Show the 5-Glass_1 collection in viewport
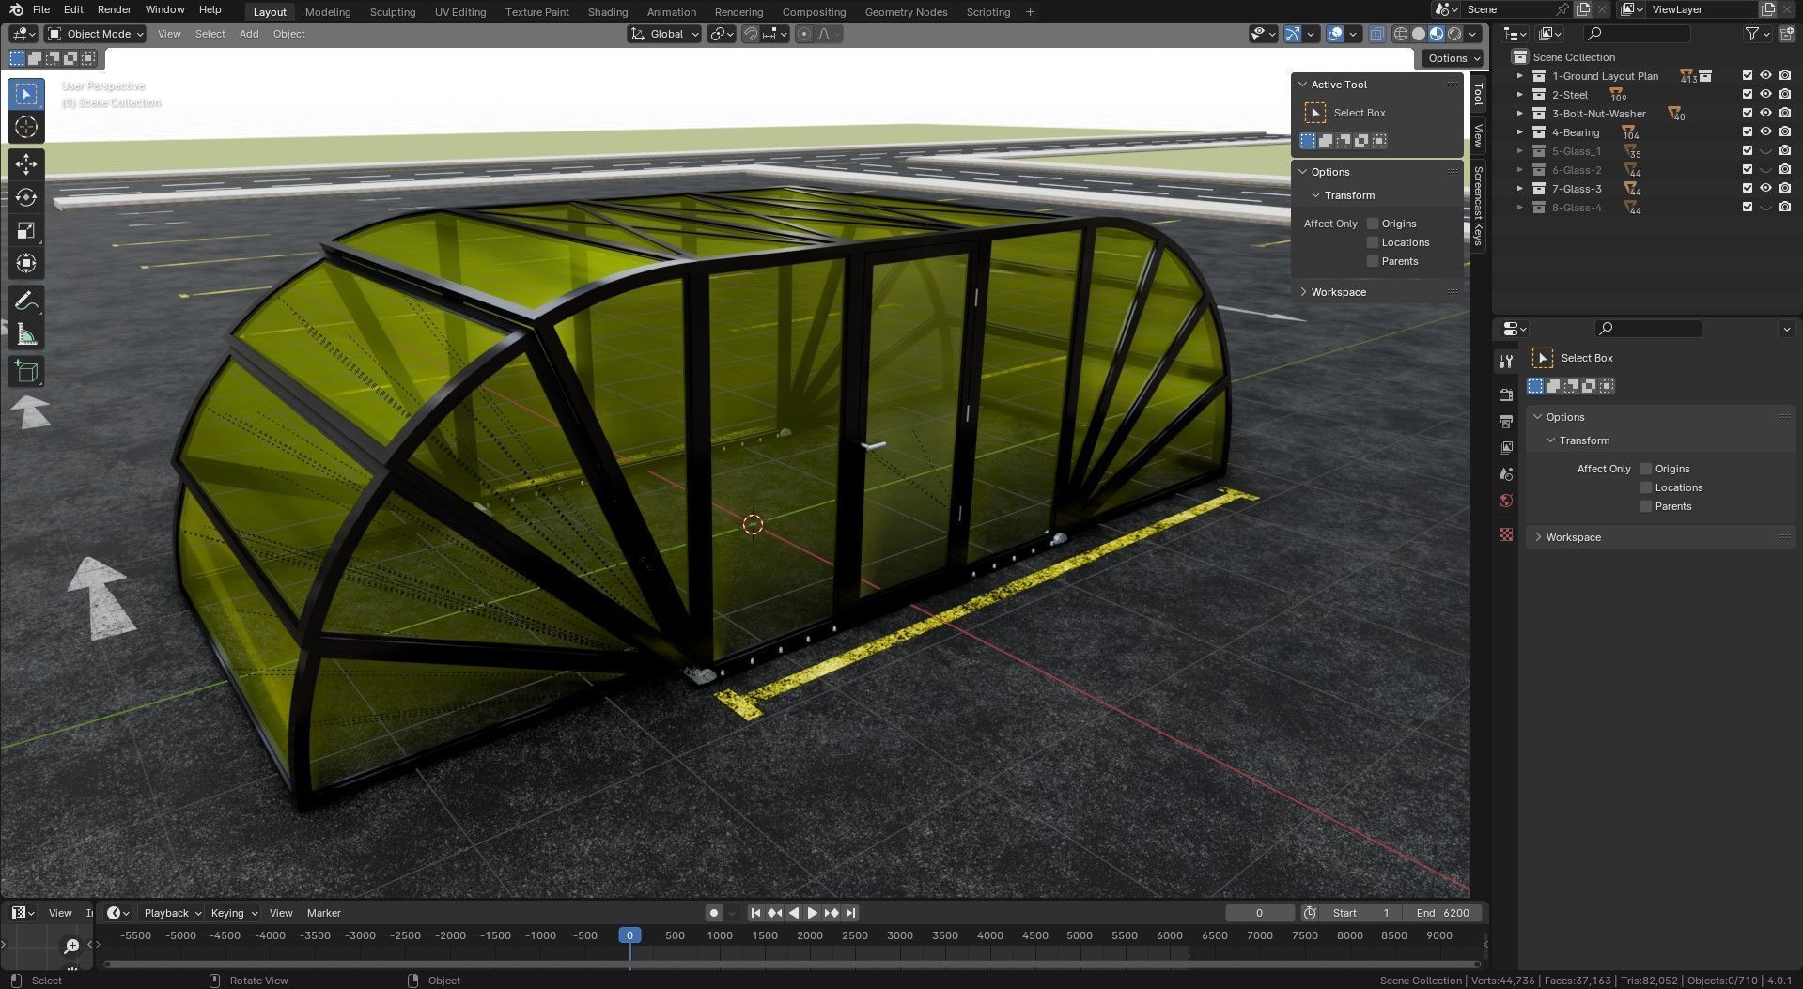The image size is (1803, 989). pyautogui.click(x=1765, y=150)
